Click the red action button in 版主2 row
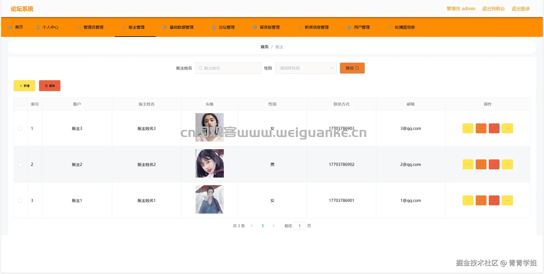 pos(494,165)
